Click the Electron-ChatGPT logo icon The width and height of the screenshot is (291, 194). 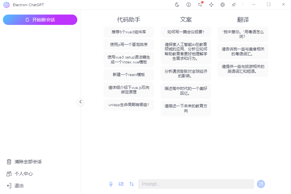[x=6, y=5]
